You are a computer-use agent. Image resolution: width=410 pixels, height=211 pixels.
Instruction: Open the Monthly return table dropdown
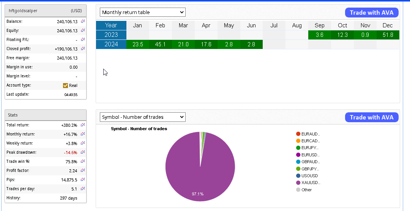click(x=142, y=12)
